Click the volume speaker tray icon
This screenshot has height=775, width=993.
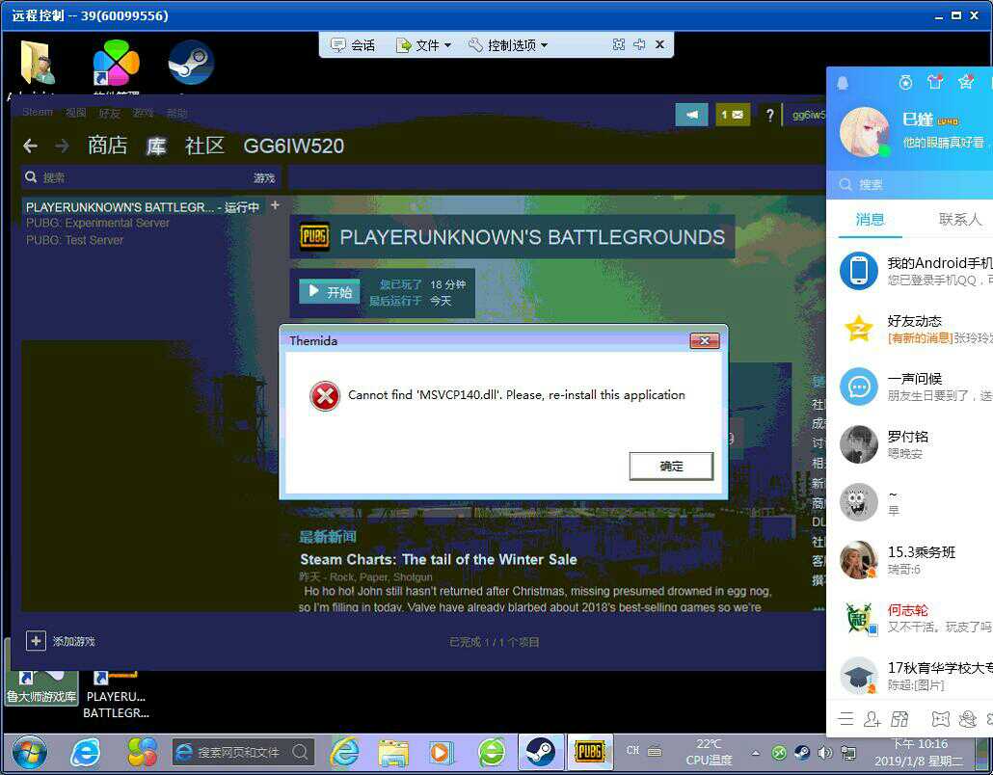click(x=824, y=752)
